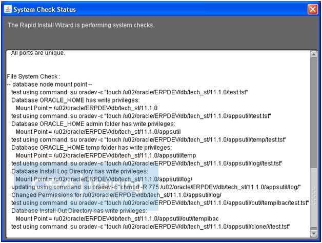Viewport: 322px width, 243px height.
Task: Click the vertical scrollbar thumb
Action: coord(314,198)
